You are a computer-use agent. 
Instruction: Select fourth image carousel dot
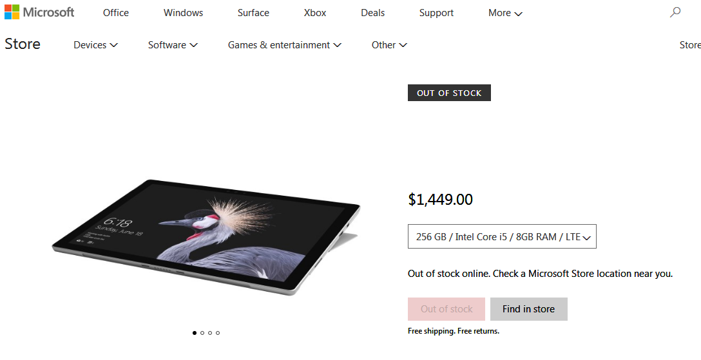click(x=218, y=333)
